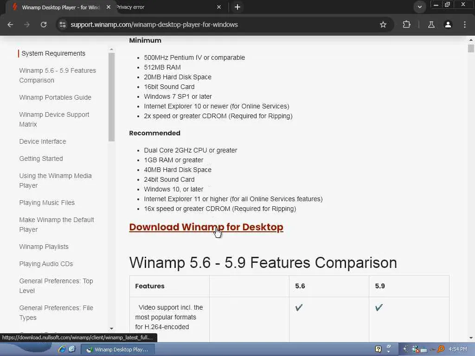Open site information icon in address bar

(x=63, y=25)
